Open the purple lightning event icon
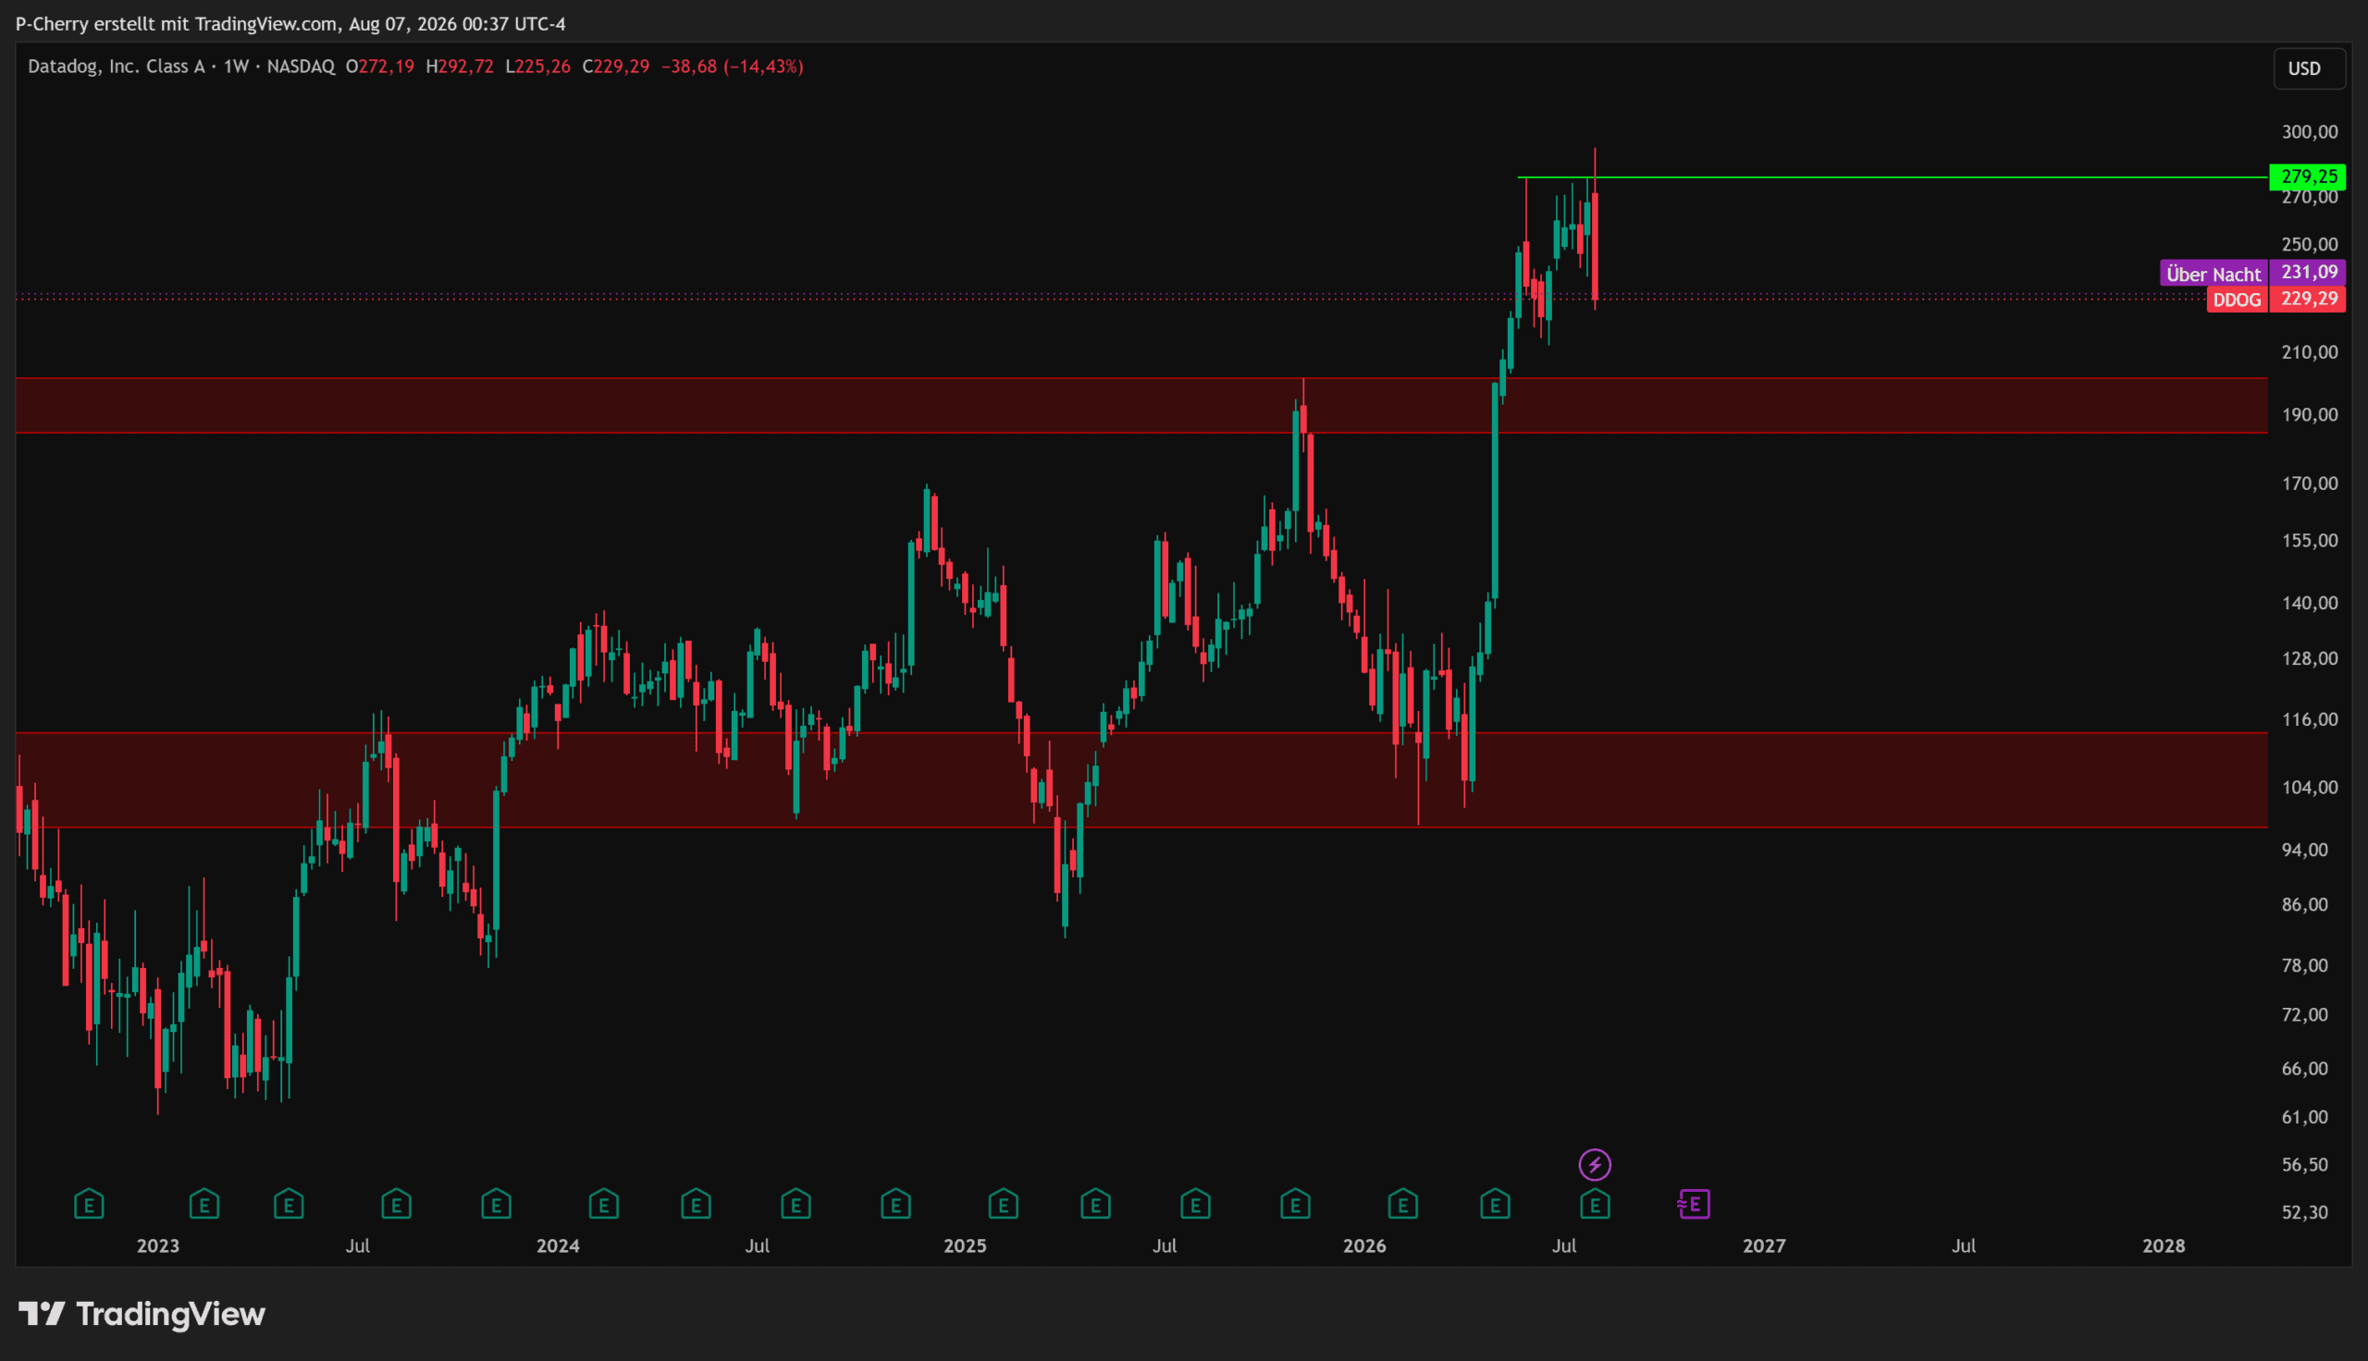The image size is (2368, 1361). tap(1595, 1165)
